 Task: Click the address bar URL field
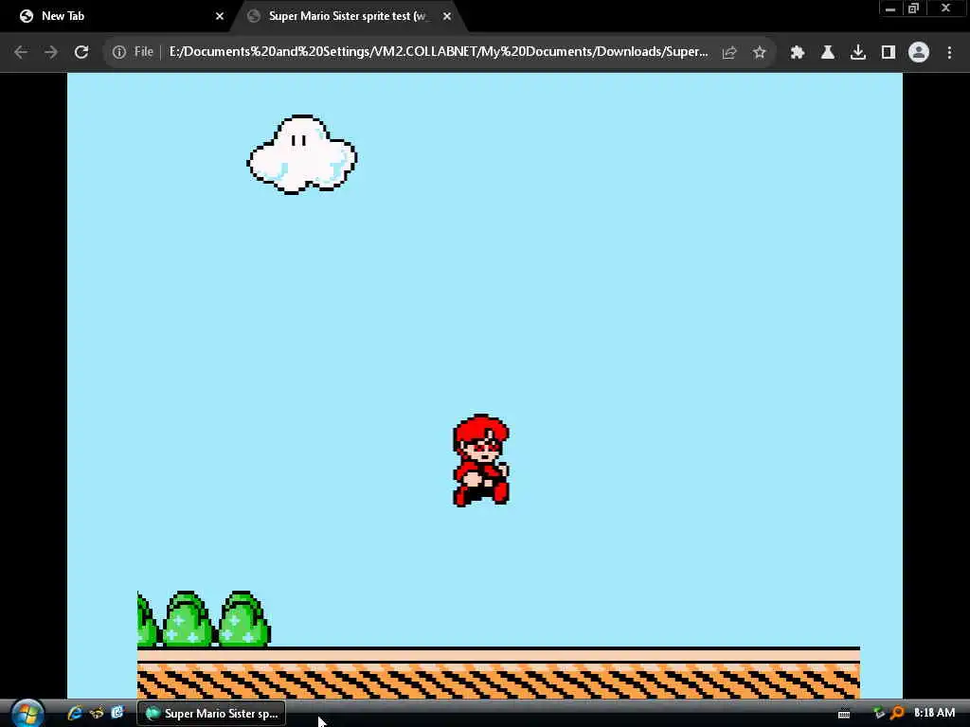point(438,52)
